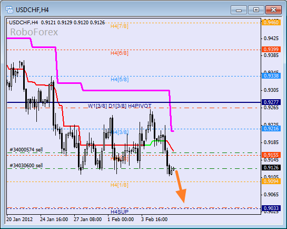Click the H4[6/8] level label

click(120, 53)
